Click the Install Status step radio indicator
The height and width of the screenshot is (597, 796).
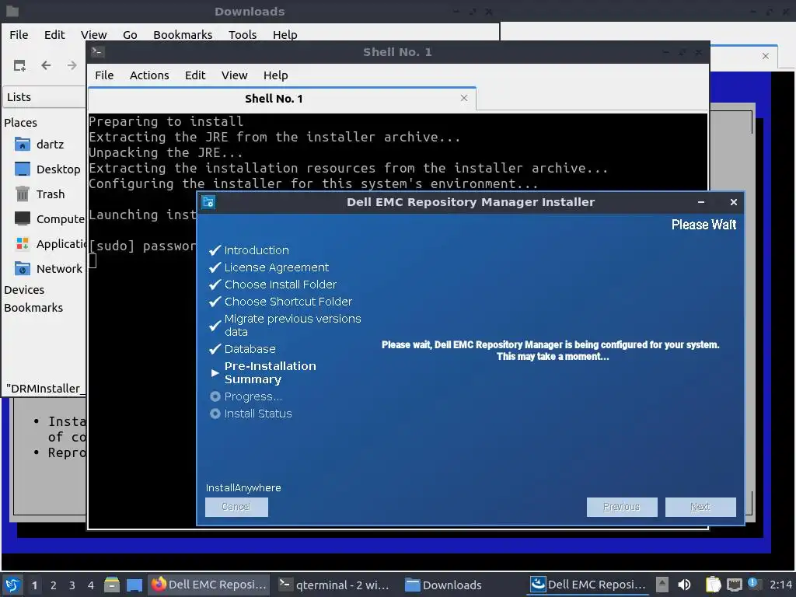(x=215, y=414)
